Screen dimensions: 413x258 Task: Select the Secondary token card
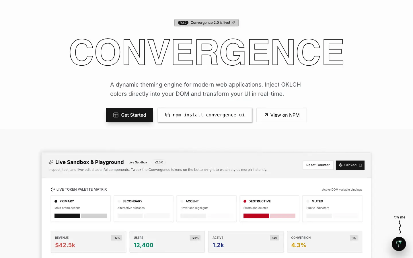click(143, 208)
